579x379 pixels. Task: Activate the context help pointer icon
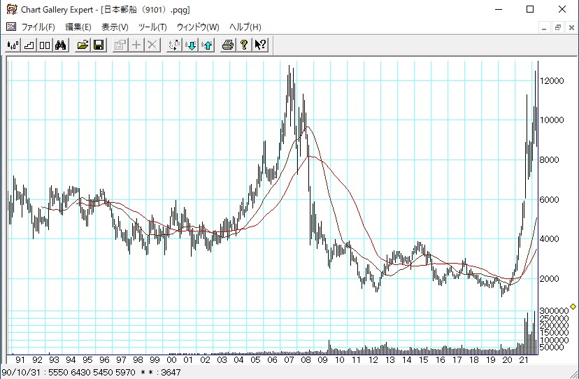click(x=260, y=45)
